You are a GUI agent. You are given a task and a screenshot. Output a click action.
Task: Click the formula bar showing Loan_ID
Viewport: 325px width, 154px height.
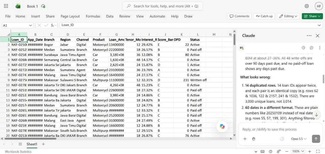(x=188, y=25)
